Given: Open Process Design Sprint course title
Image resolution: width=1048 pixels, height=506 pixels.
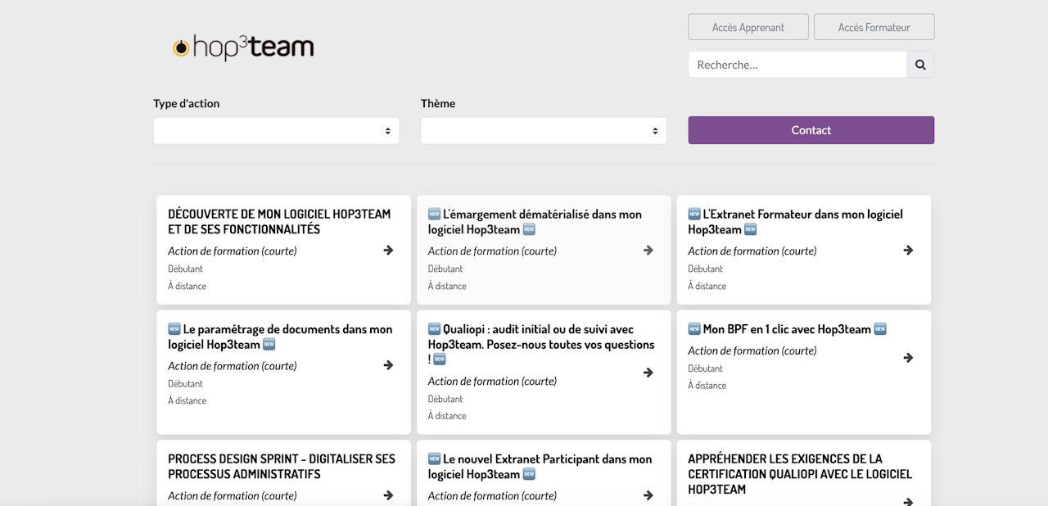Looking at the screenshot, I should [282, 467].
